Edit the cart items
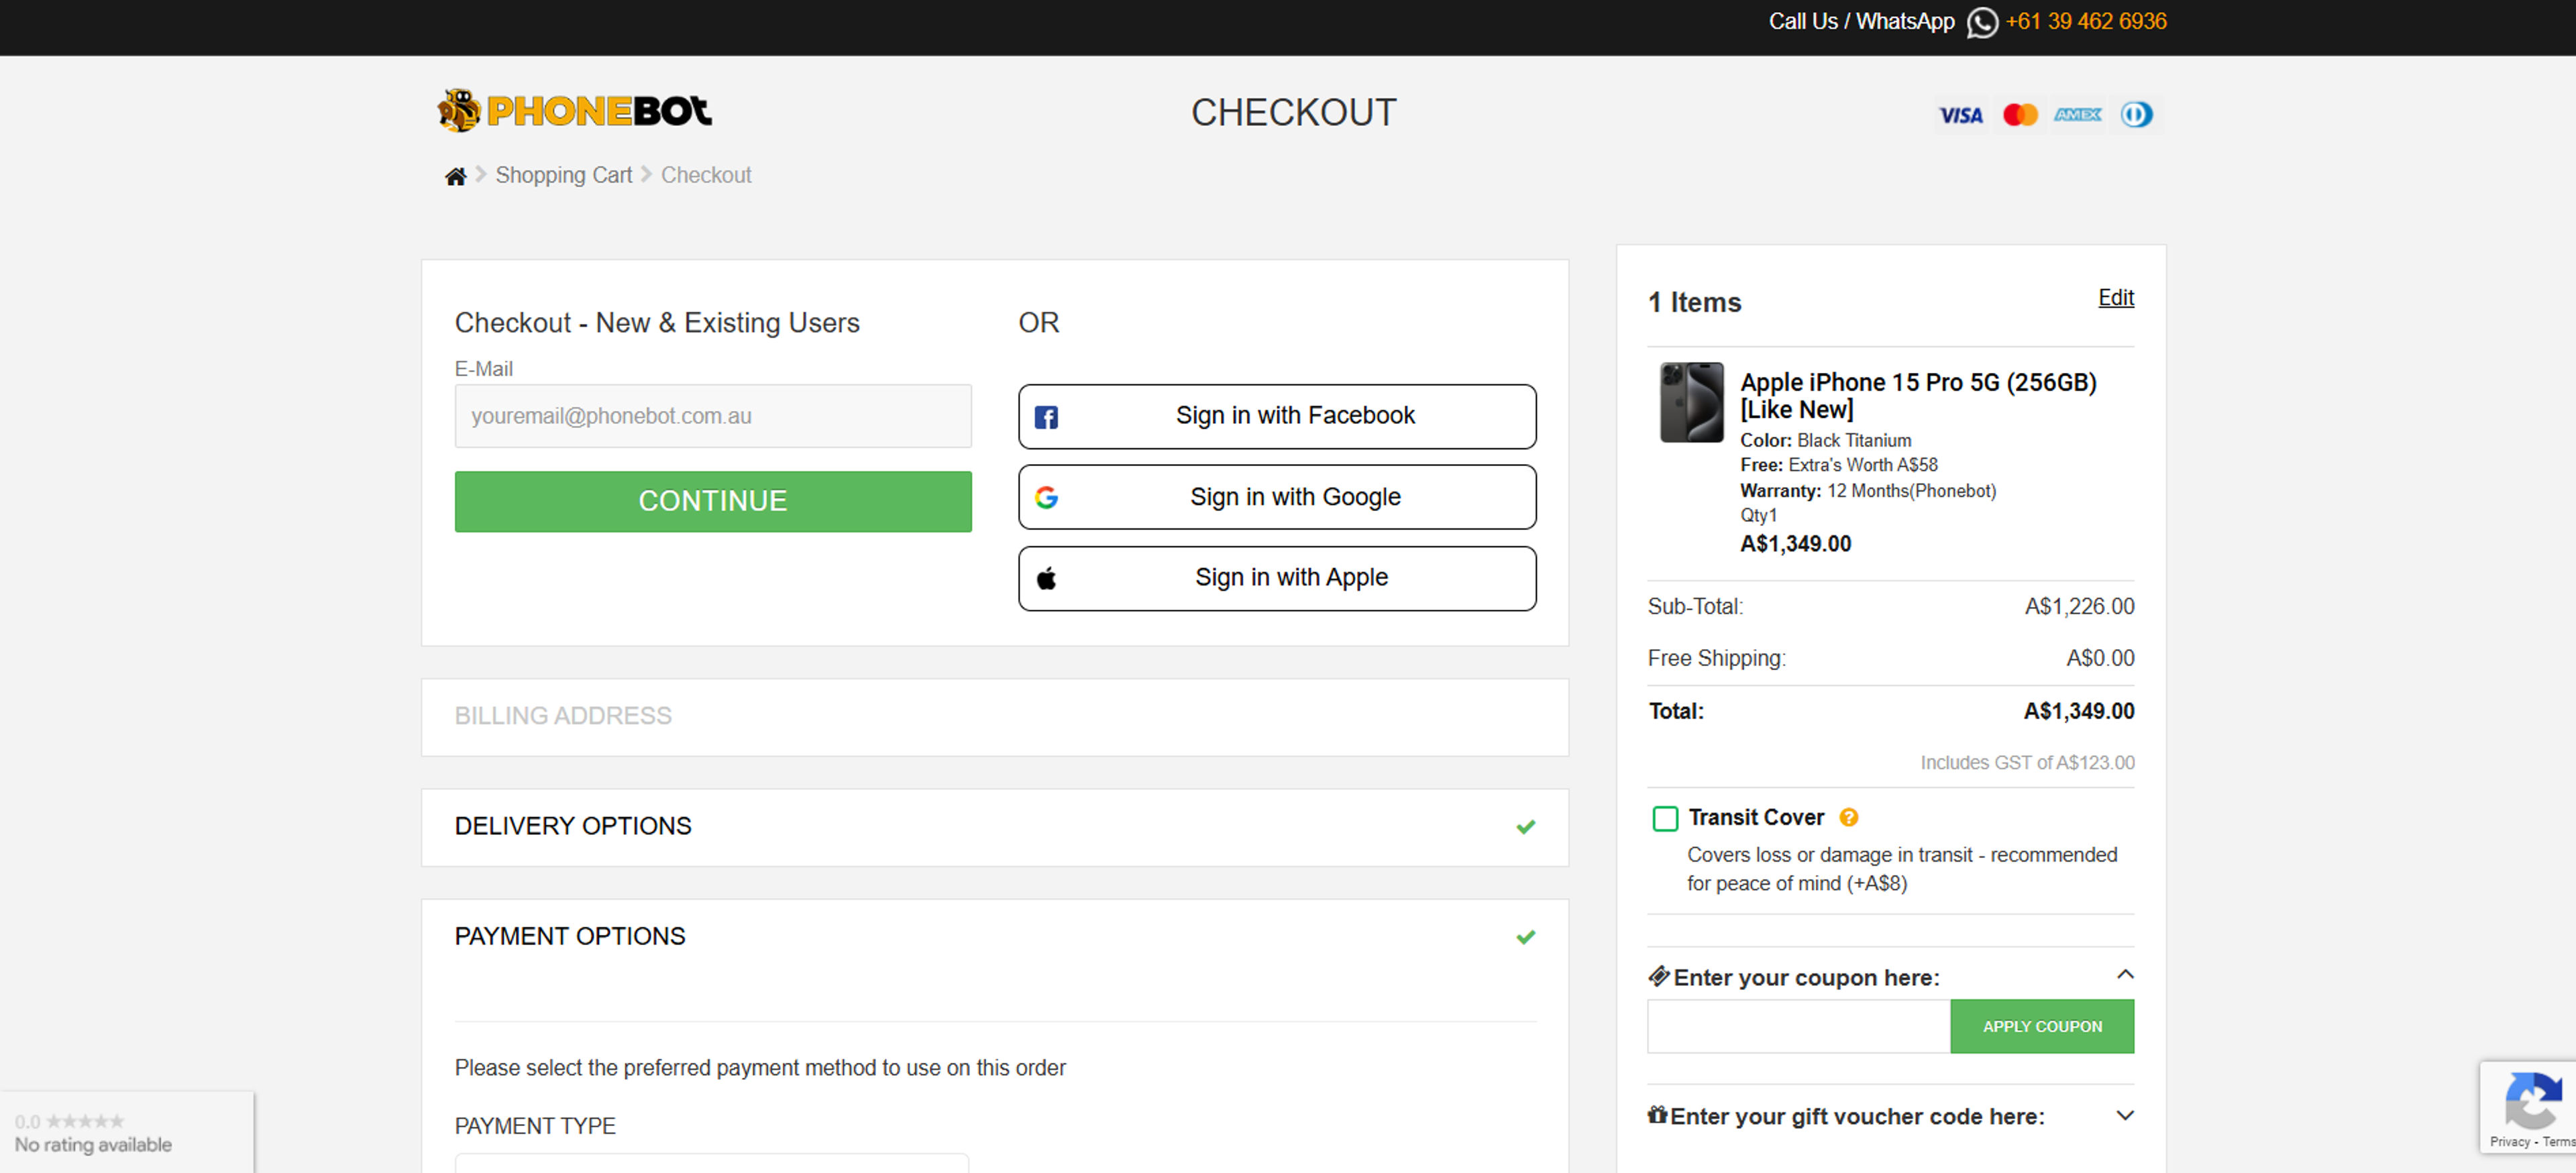The width and height of the screenshot is (2576, 1173). (x=2115, y=298)
